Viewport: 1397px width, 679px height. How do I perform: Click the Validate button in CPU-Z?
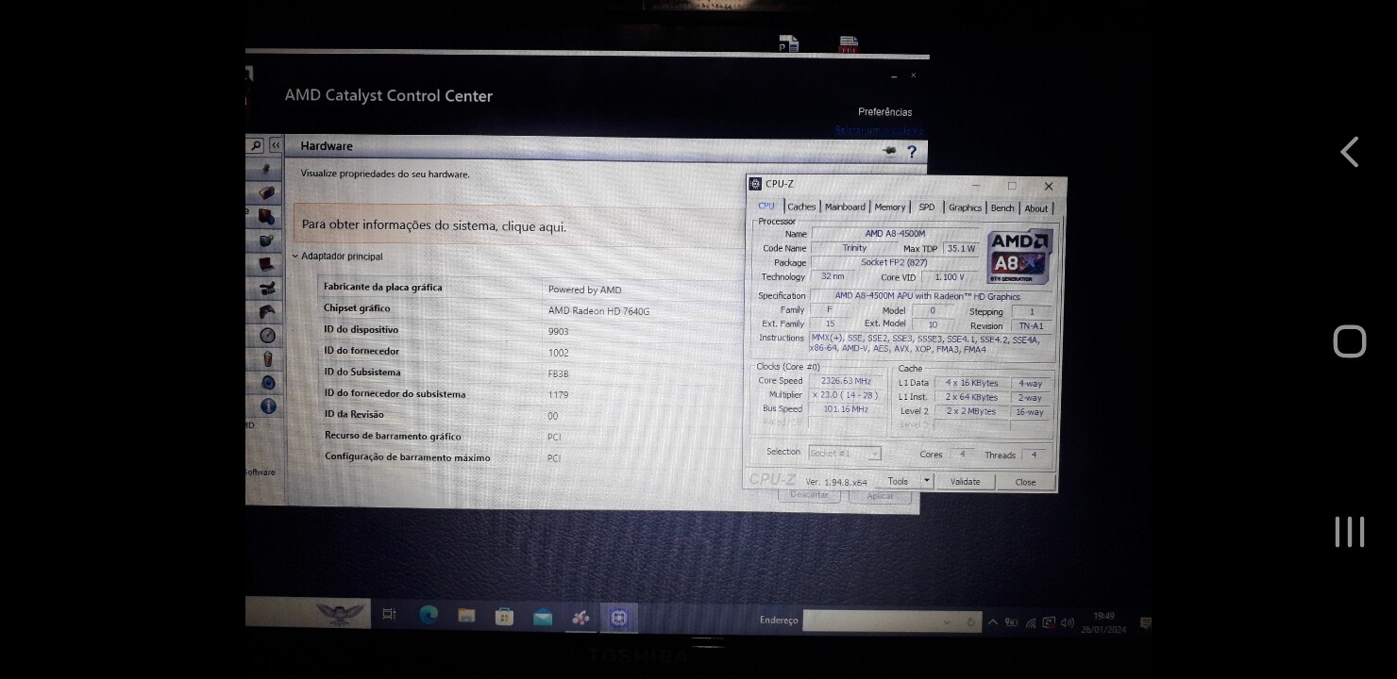[965, 482]
